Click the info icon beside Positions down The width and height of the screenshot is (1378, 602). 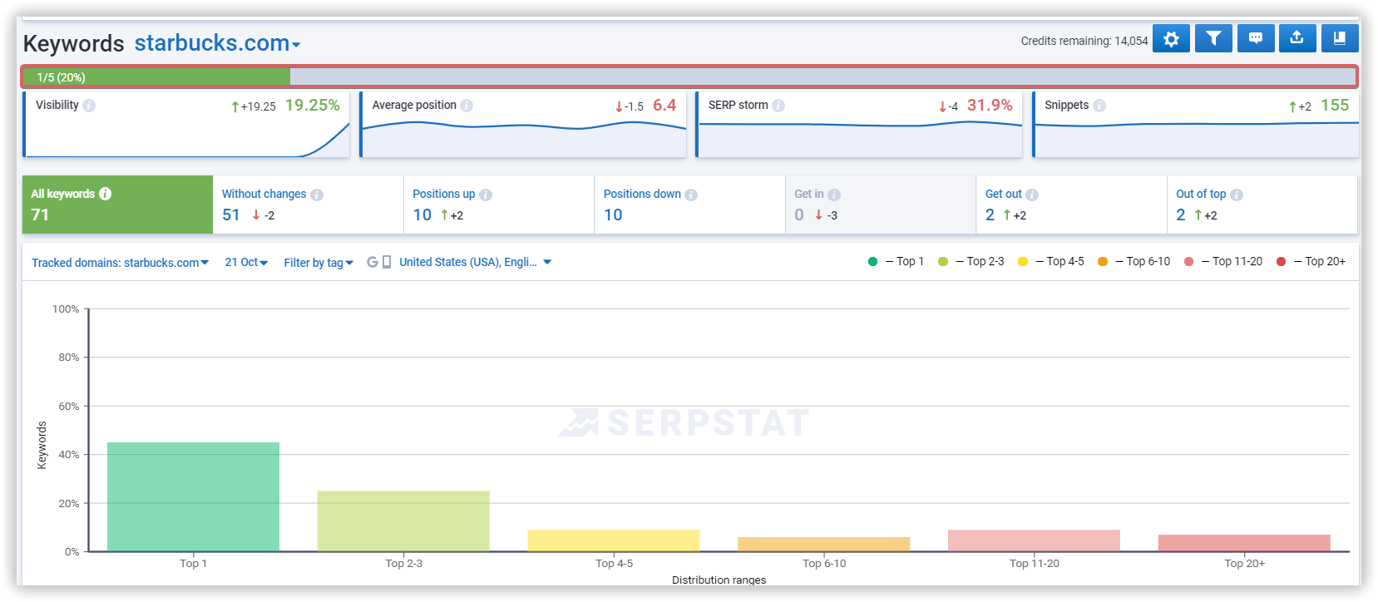691,195
